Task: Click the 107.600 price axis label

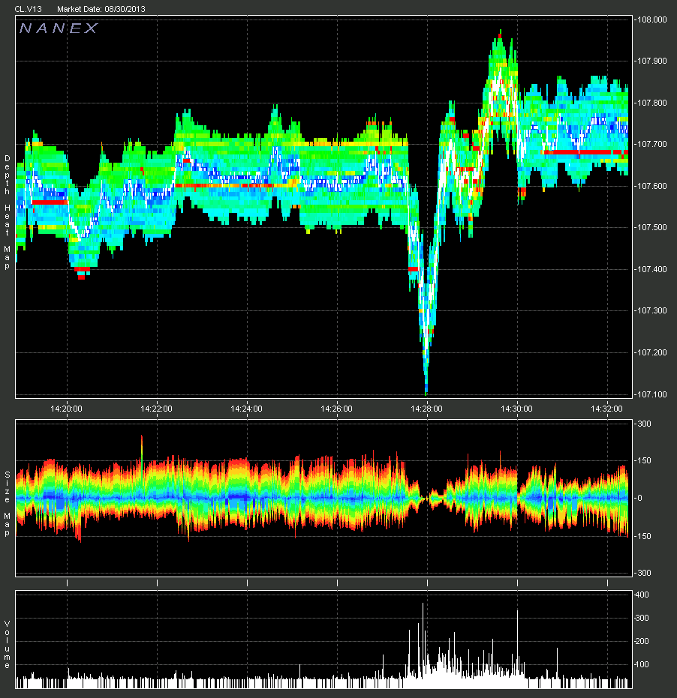Action: point(652,186)
